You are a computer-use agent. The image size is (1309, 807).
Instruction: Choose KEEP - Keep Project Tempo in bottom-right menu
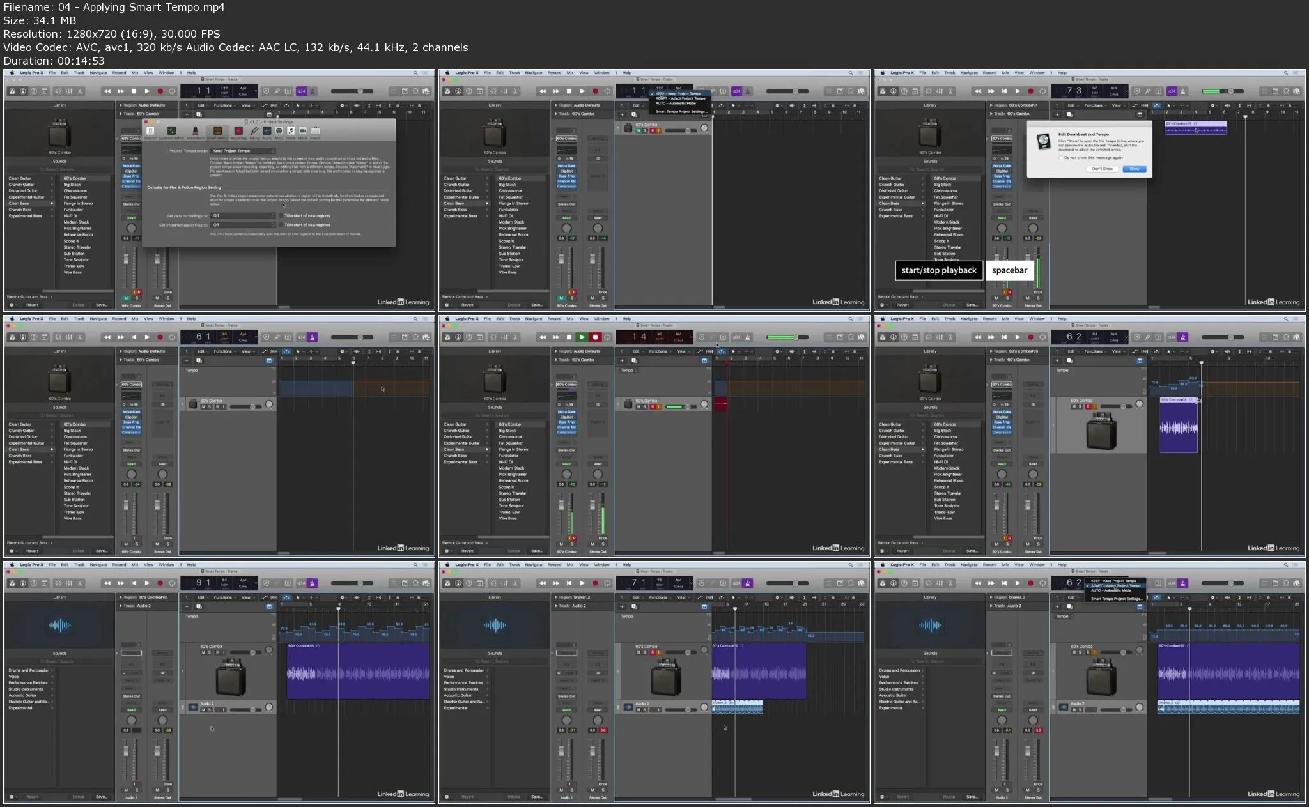click(1115, 581)
